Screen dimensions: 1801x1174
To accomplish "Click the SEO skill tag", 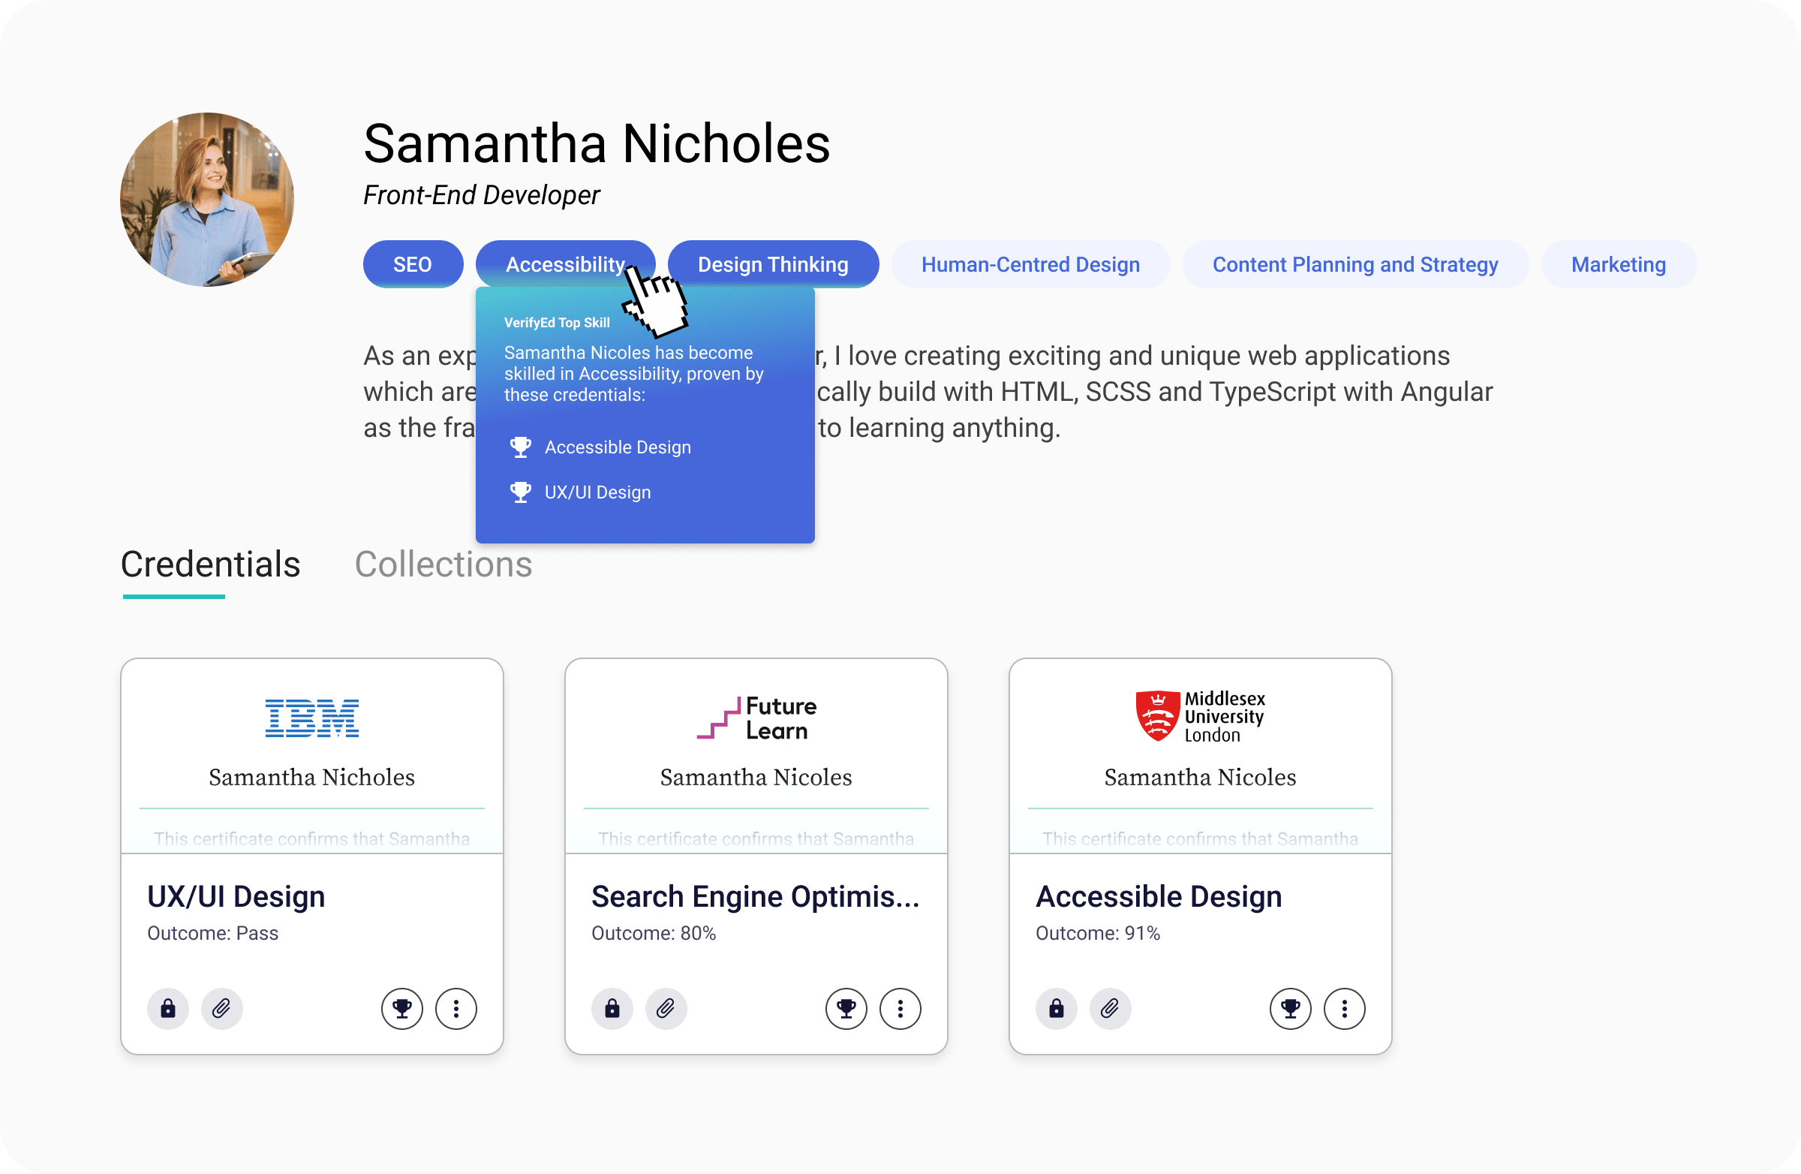I will click(x=413, y=264).
